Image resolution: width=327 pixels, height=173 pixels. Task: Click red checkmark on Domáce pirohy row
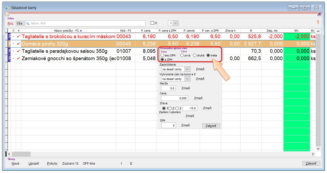18,44
